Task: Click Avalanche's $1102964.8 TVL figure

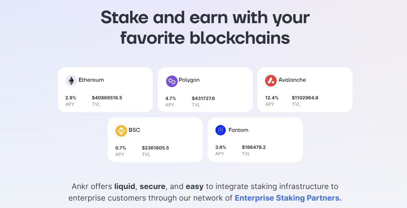Action: coord(305,98)
